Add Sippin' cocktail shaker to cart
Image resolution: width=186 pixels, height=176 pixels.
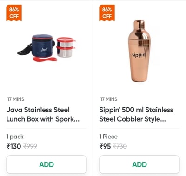139,164
